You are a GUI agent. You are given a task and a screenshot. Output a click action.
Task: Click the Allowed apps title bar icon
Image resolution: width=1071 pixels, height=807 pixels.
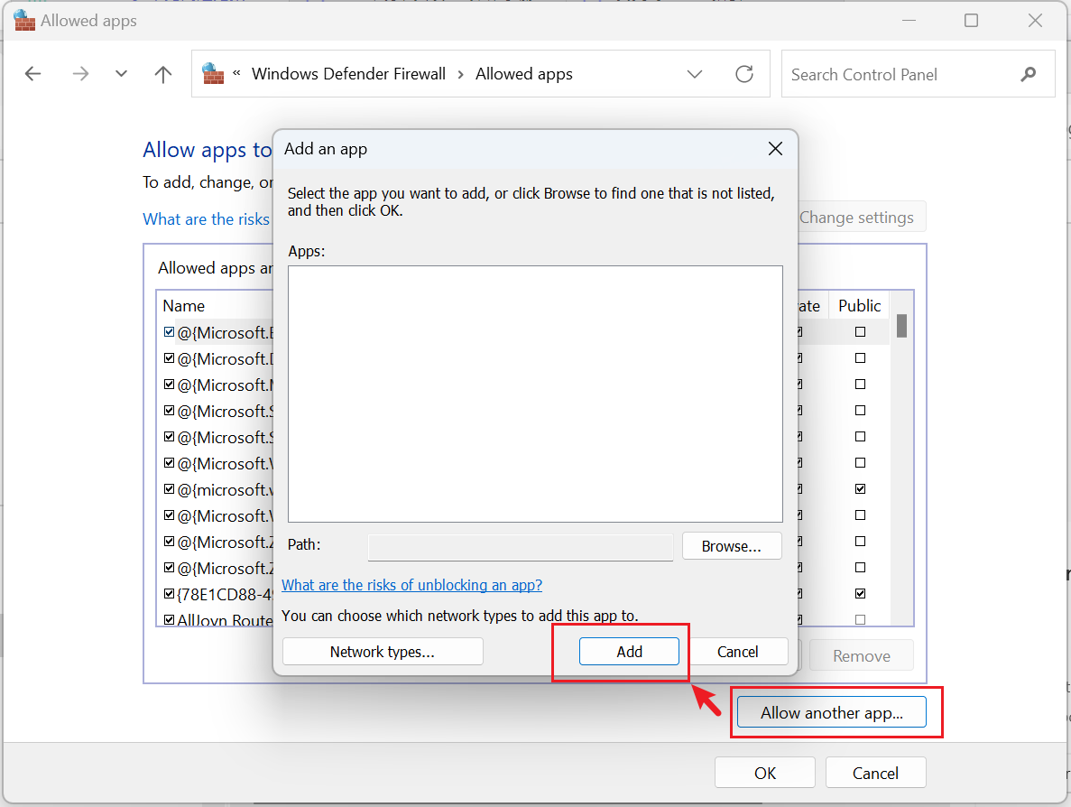(x=23, y=21)
